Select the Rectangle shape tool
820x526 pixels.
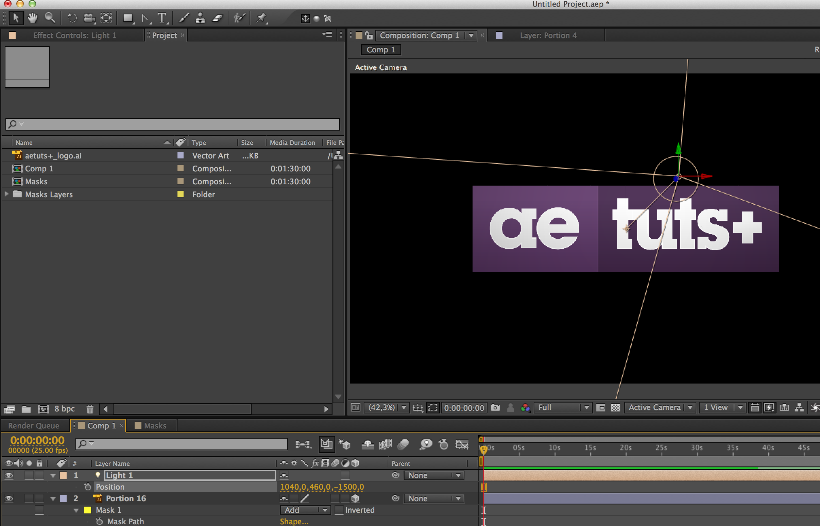point(128,18)
